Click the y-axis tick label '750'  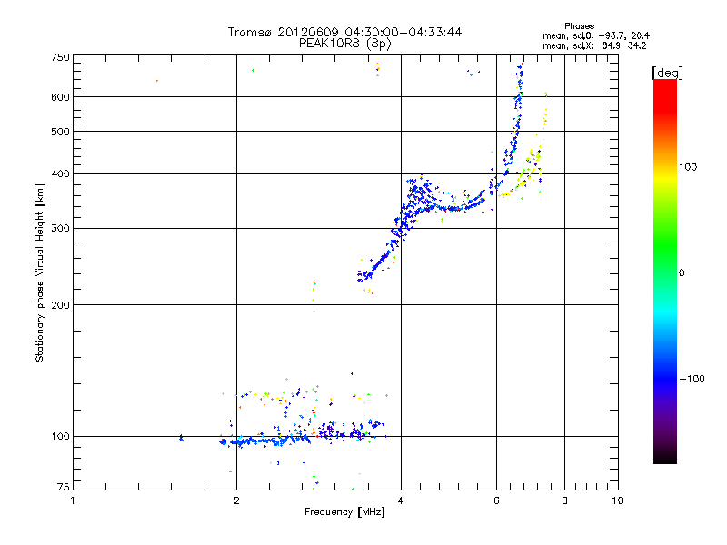60,57
